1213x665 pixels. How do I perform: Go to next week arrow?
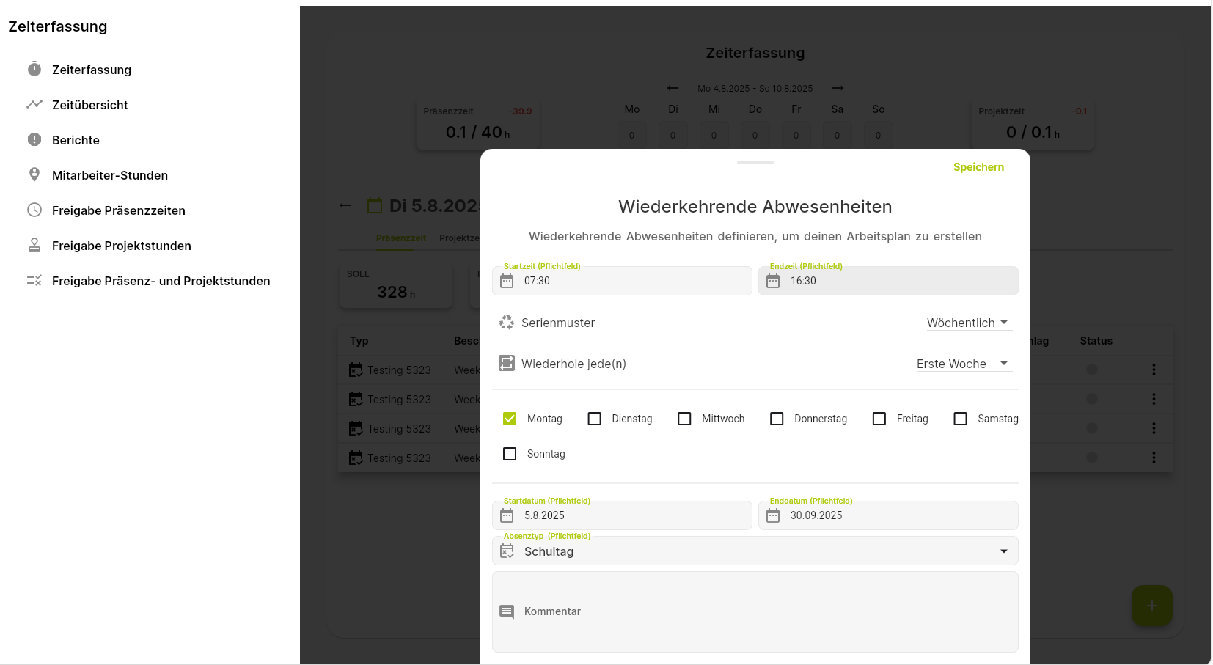pyautogui.click(x=838, y=88)
